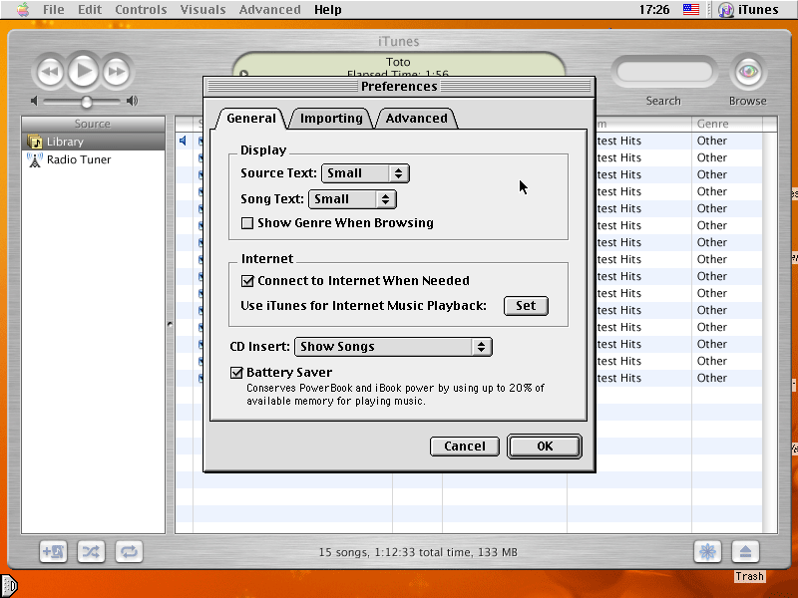
Task: Click the small arrow button in the display
Action: click(243, 73)
